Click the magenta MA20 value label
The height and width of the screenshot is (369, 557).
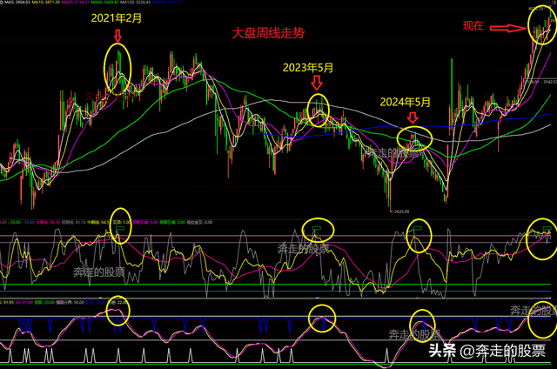click(x=75, y=2)
